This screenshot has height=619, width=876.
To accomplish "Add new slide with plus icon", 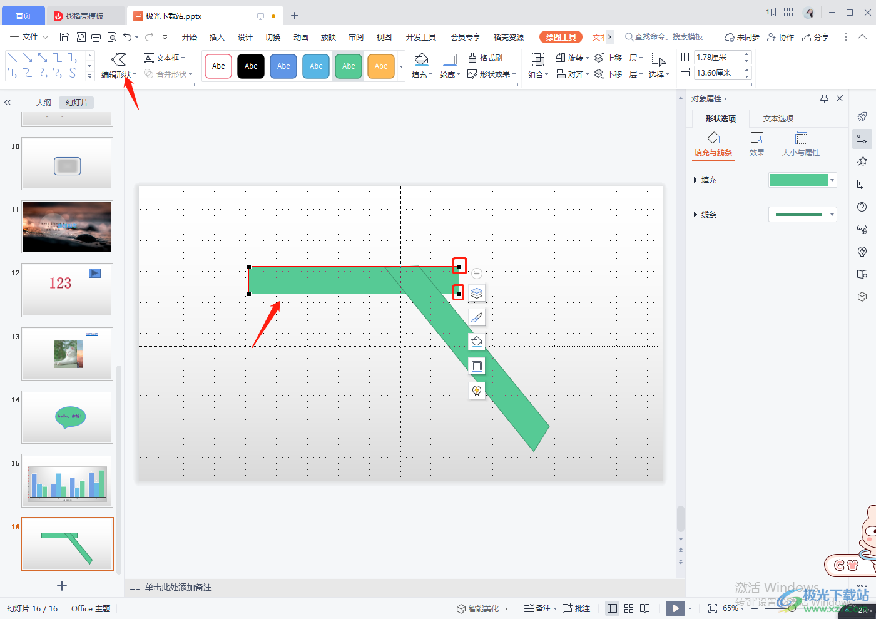I will (62, 586).
